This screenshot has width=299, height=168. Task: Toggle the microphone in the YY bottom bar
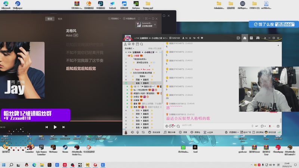pos(138,132)
